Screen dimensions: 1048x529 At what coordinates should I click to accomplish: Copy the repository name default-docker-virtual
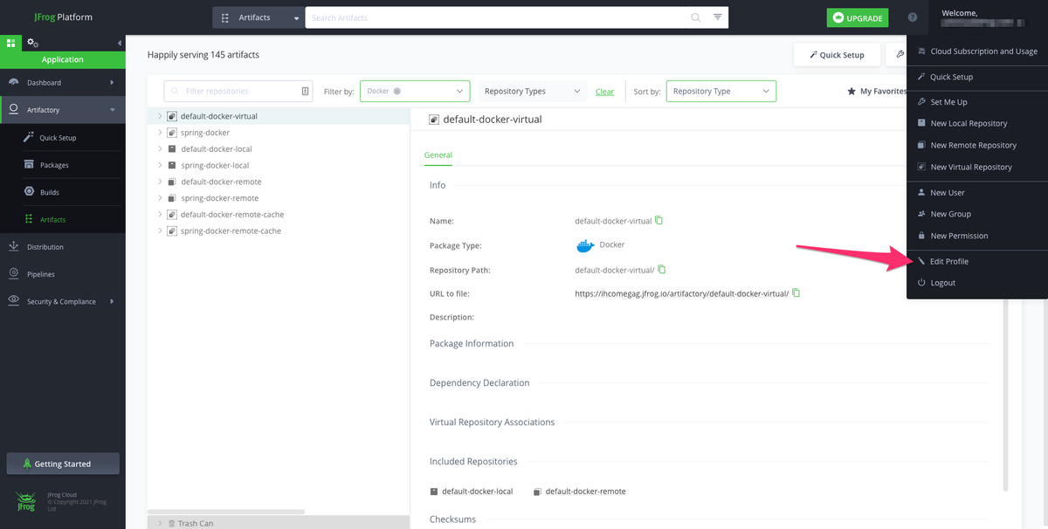click(659, 221)
